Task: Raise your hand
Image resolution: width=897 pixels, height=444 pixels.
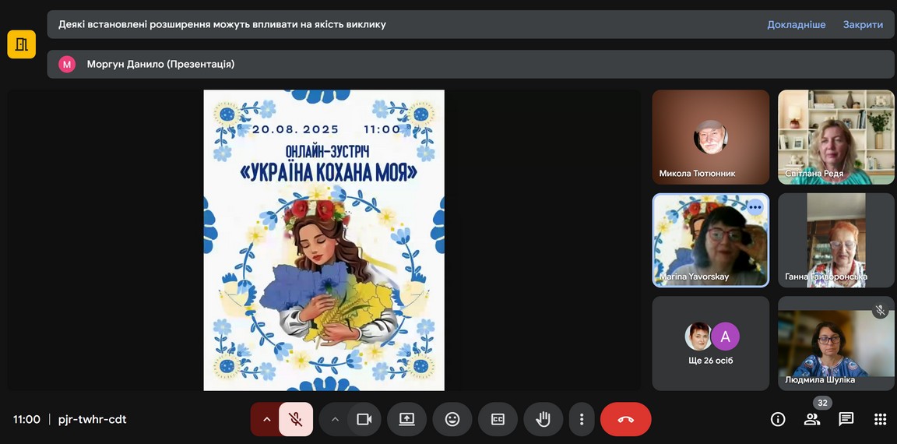Action: pos(543,419)
